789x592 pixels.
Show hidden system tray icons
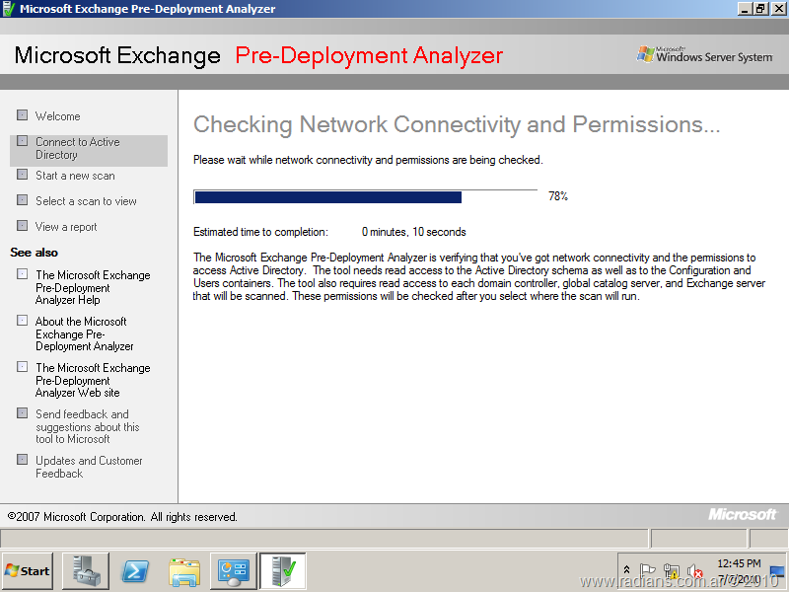pos(626,570)
